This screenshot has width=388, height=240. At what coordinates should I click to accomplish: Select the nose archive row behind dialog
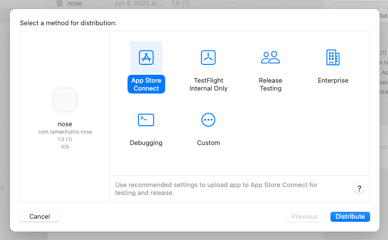[74, 3]
